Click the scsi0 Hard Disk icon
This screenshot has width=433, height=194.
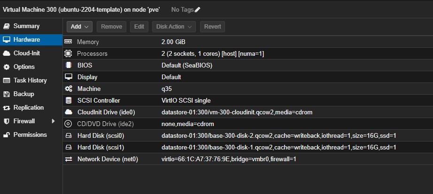(x=69, y=136)
